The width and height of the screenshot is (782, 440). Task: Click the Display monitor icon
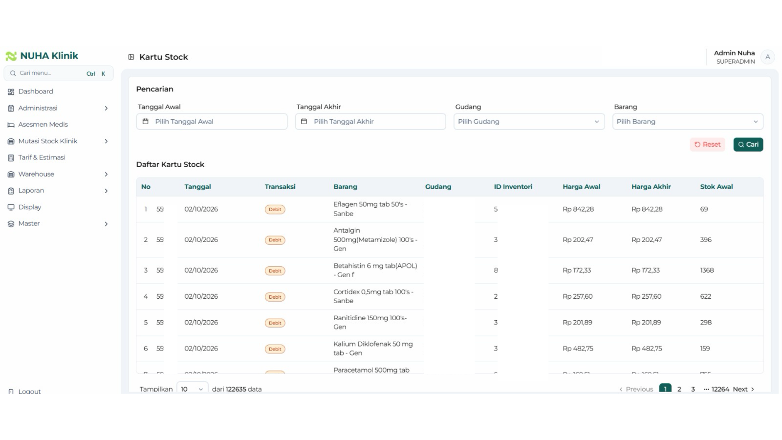(x=11, y=207)
